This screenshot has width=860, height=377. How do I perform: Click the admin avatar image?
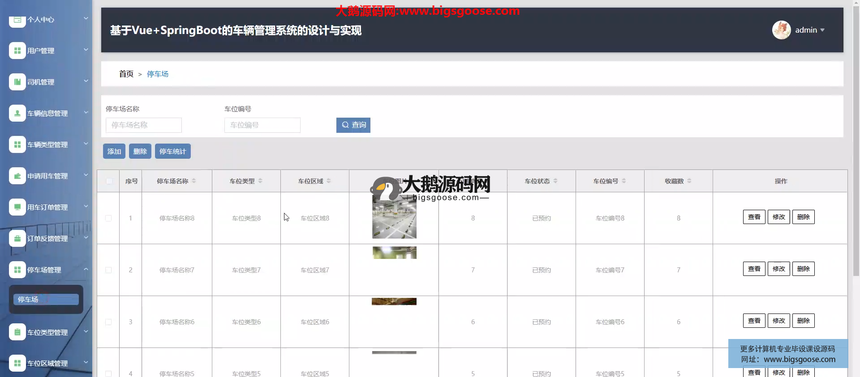click(x=781, y=30)
